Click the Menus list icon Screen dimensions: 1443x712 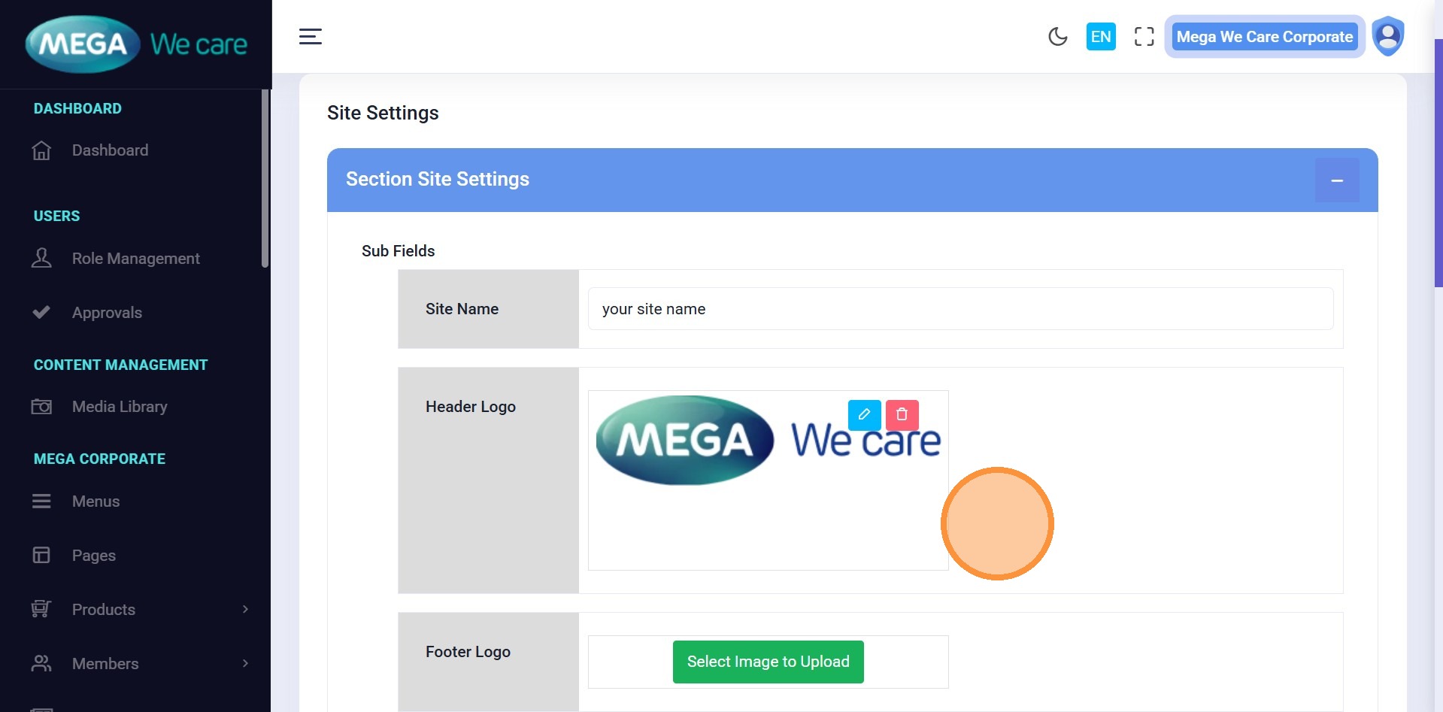tap(41, 501)
